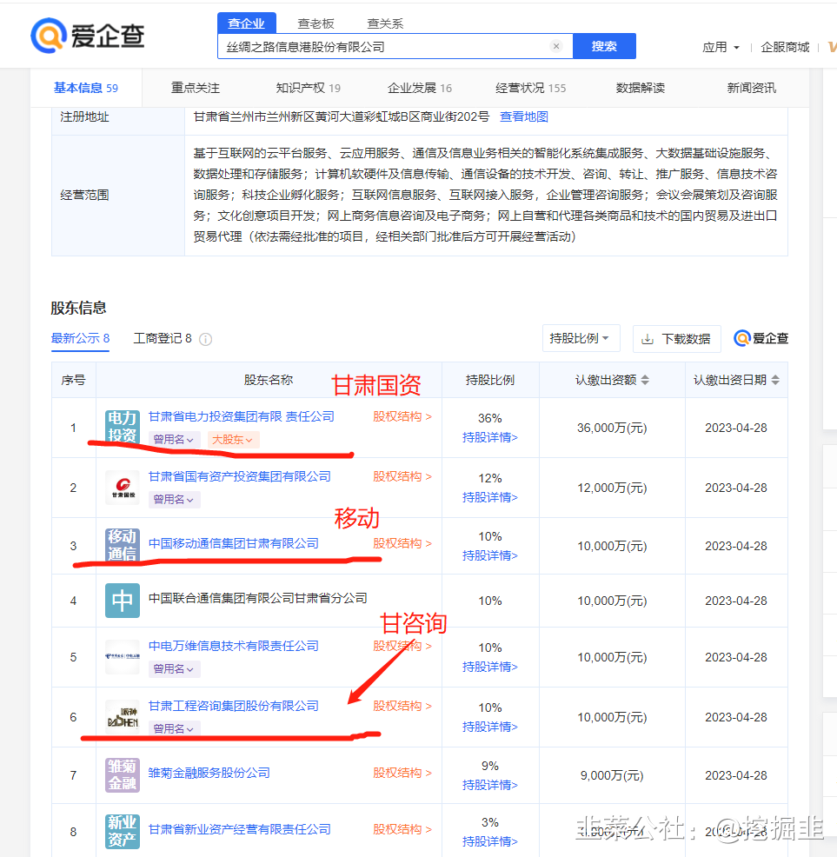This screenshot has width=837, height=857.
Task: Open 甘肃省国有资产投资集团有限公司 company link
Action: coord(240,476)
